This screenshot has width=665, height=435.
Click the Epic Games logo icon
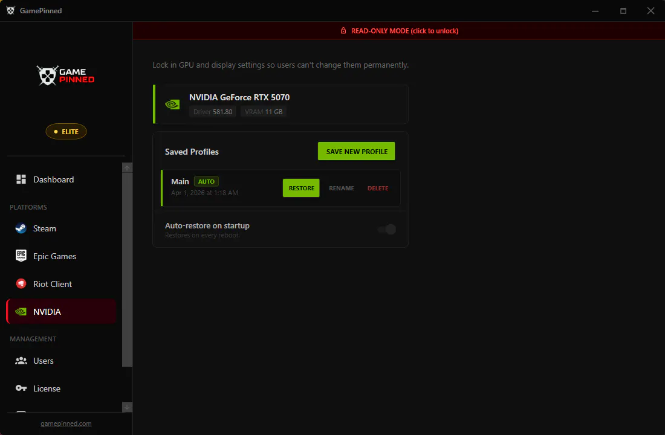[21, 256]
